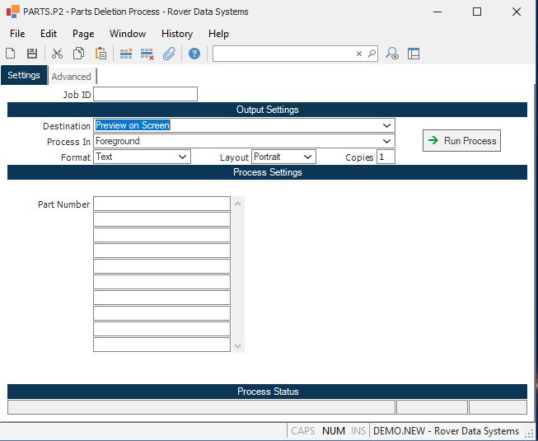Screen dimensions: 538x441
Task: Click the Job ID input field
Action: click(x=145, y=94)
